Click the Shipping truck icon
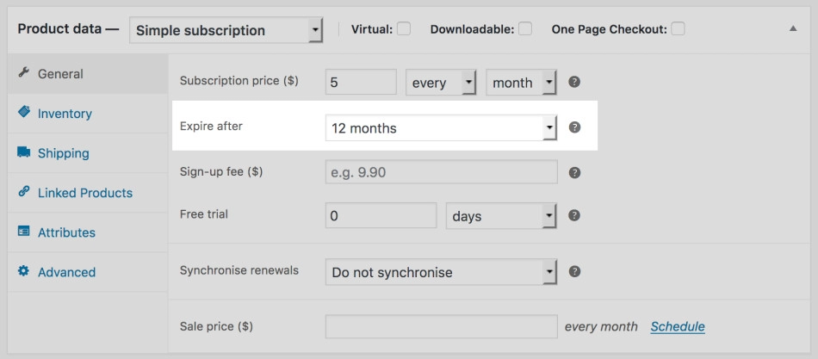The width and height of the screenshot is (818, 359). [23, 152]
